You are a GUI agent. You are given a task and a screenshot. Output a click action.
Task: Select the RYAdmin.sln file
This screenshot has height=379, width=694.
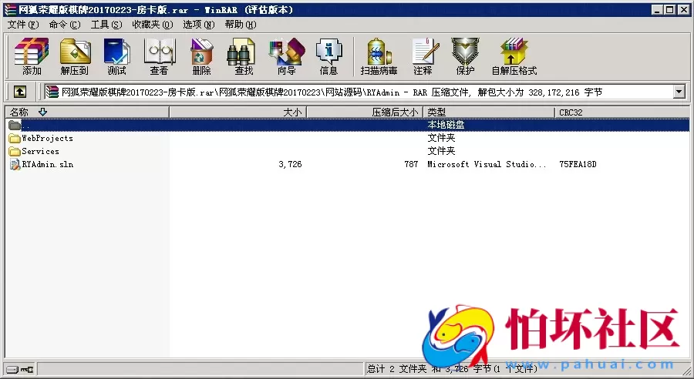pos(47,164)
